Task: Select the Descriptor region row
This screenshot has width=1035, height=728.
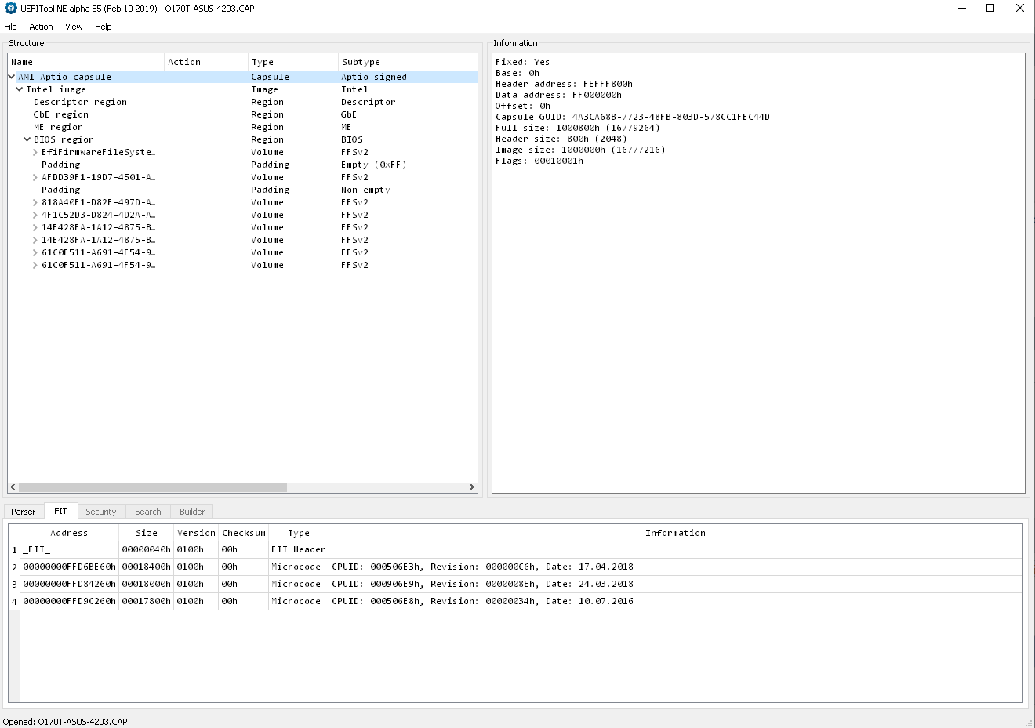Action: click(242, 102)
